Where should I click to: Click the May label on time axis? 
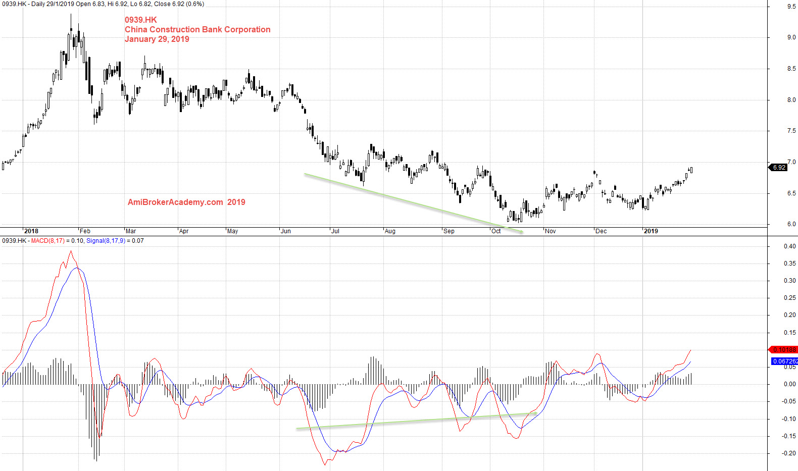point(232,231)
